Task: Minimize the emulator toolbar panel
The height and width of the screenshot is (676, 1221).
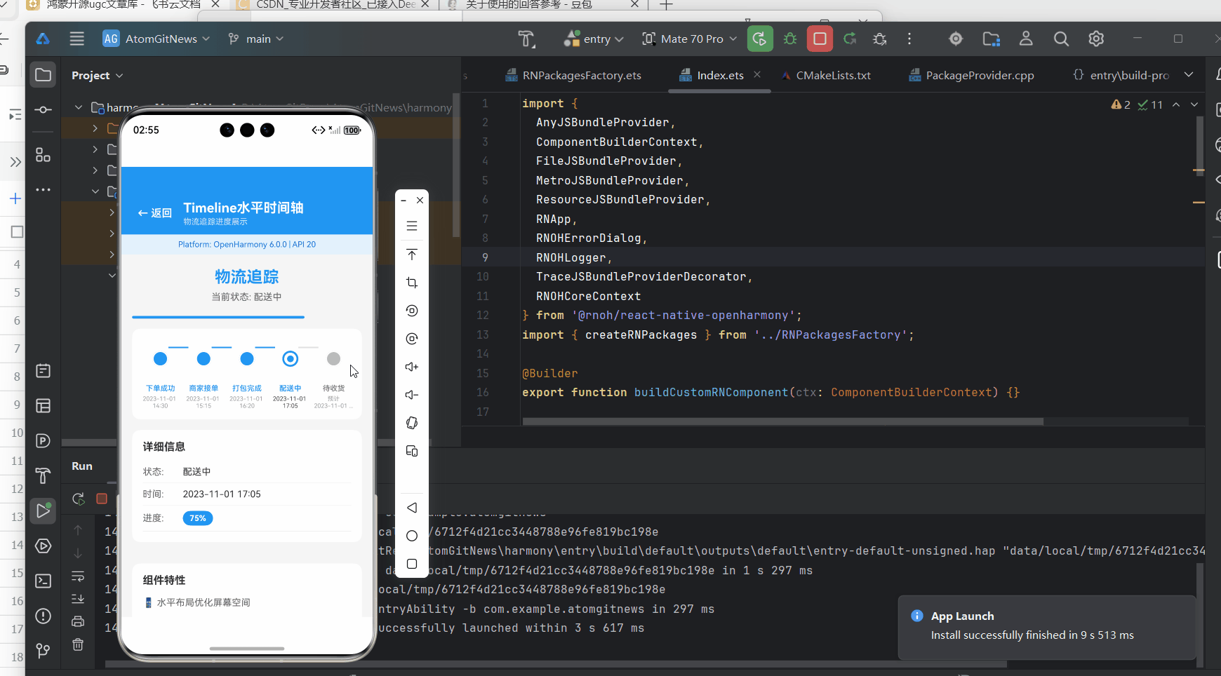Action: click(x=403, y=201)
